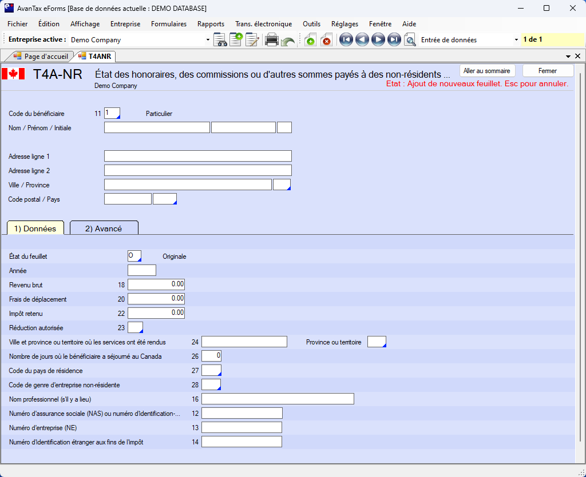586x477 pixels.
Task: Click the find company binoculars icon
Action: [x=220, y=40]
